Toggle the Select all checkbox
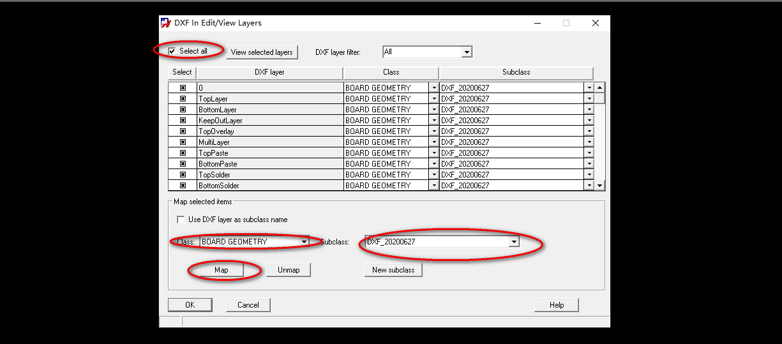This screenshot has height=344, width=782. coord(172,51)
